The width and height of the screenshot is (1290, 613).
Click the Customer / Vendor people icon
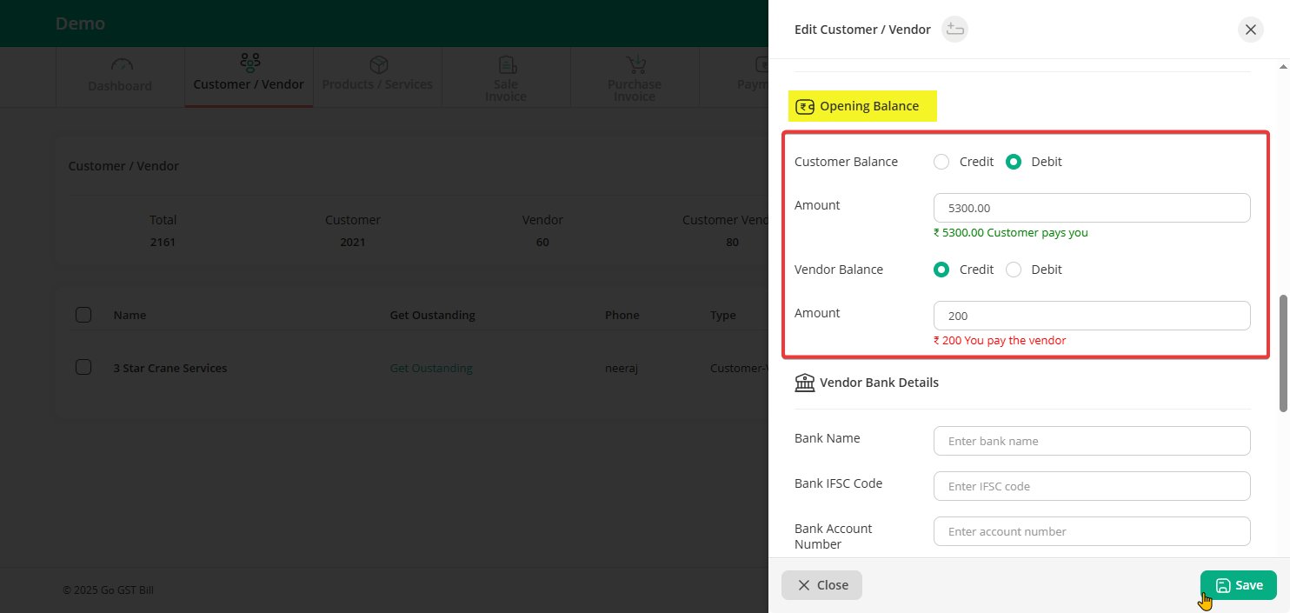point(249,63)
